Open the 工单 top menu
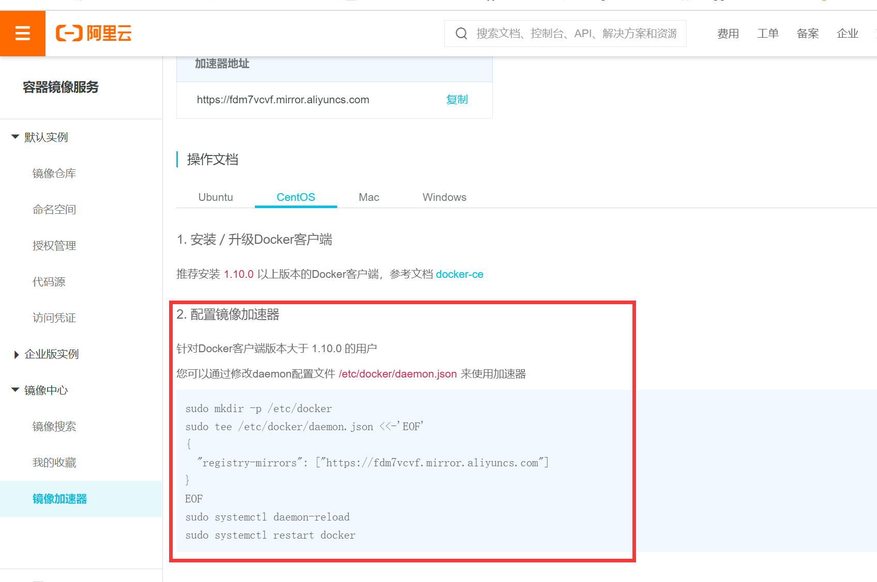 pos(768,34)
